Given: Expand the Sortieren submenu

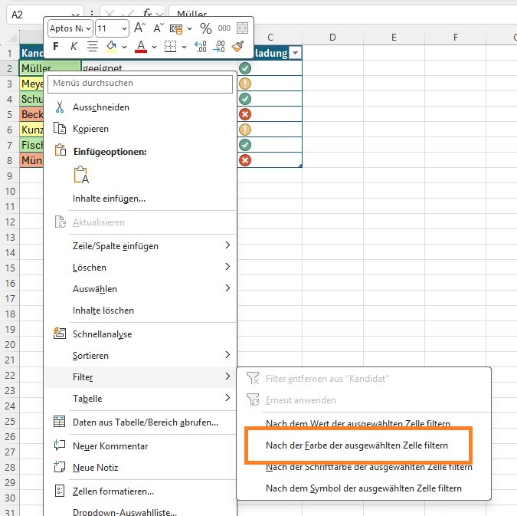Looking at the screenshot, I should [227, 355].
